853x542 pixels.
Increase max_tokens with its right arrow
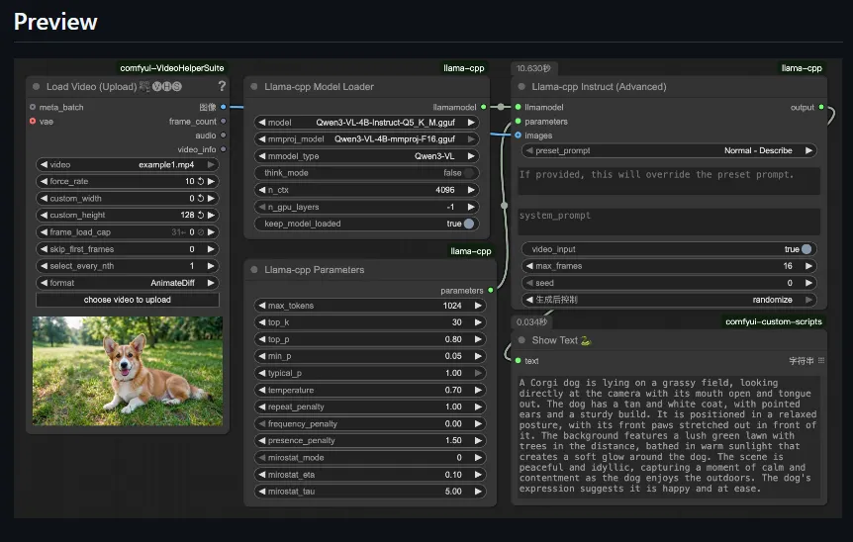pyautogui.click(x=478, y=306)
